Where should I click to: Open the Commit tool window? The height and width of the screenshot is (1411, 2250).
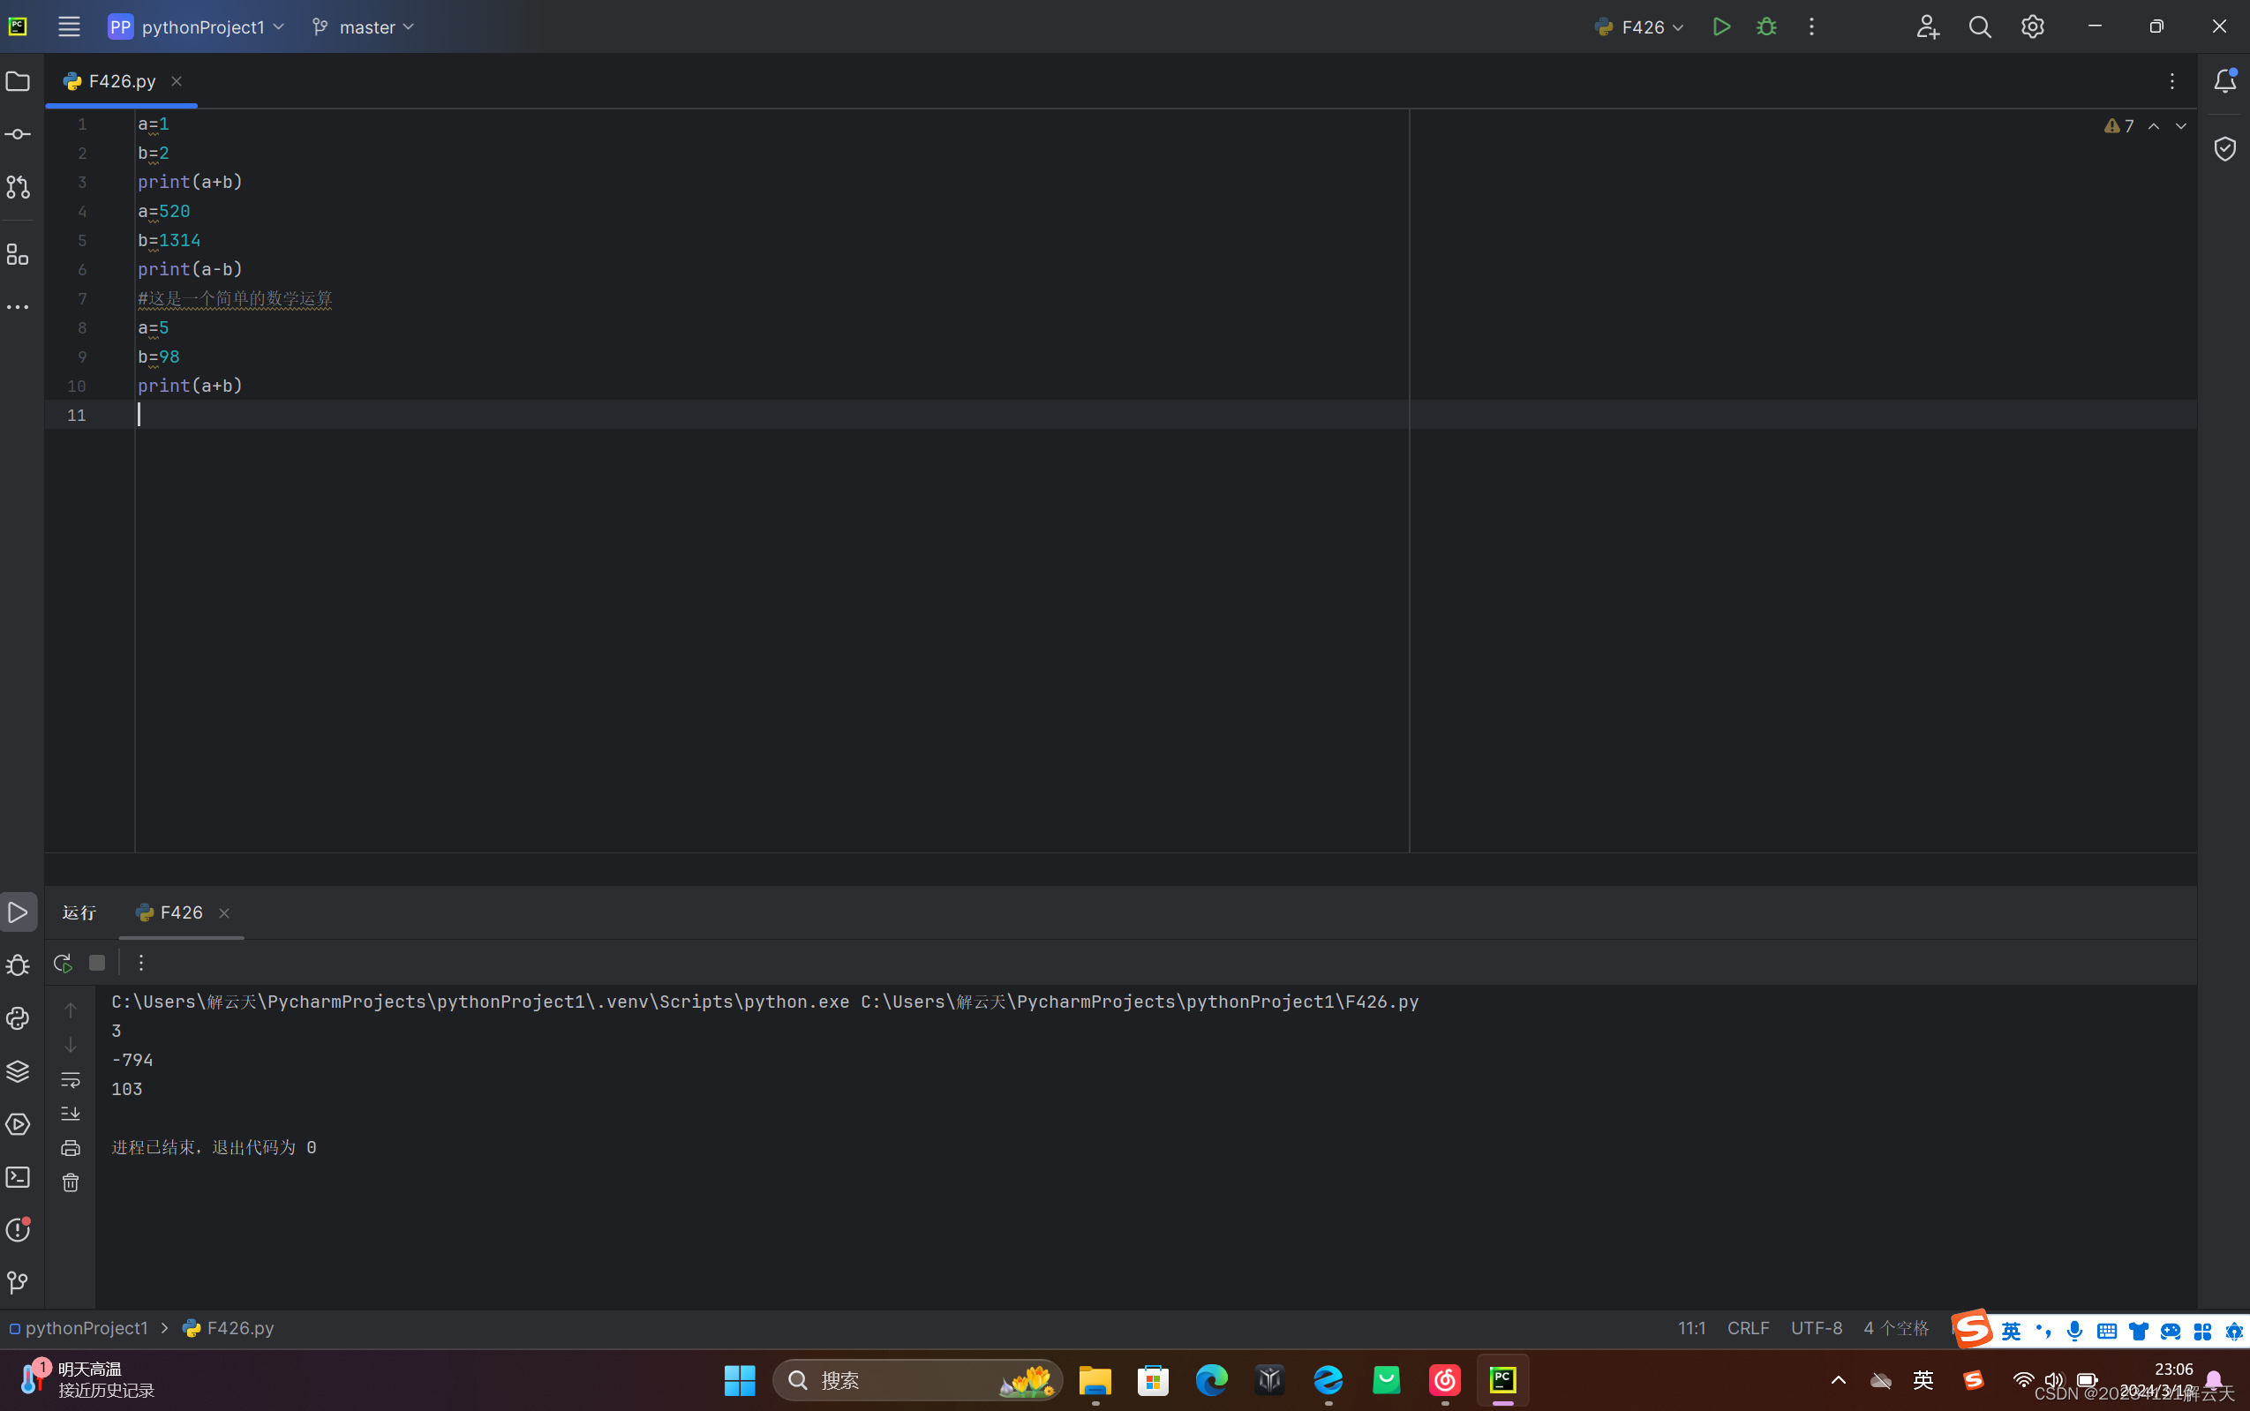coord(18,134)
